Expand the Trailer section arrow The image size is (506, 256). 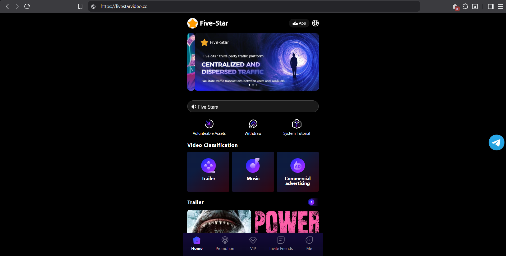coord(312,202)
